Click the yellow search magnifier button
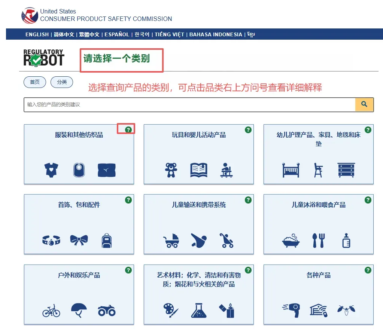Viewport: 383px width, 330px height. 364,104
